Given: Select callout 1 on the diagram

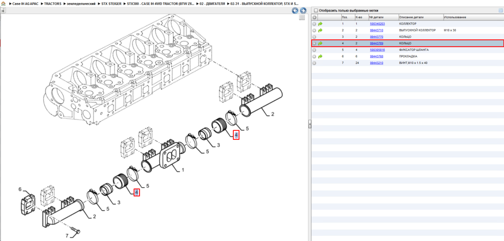Looking at the screenshot, I should 183,171.
